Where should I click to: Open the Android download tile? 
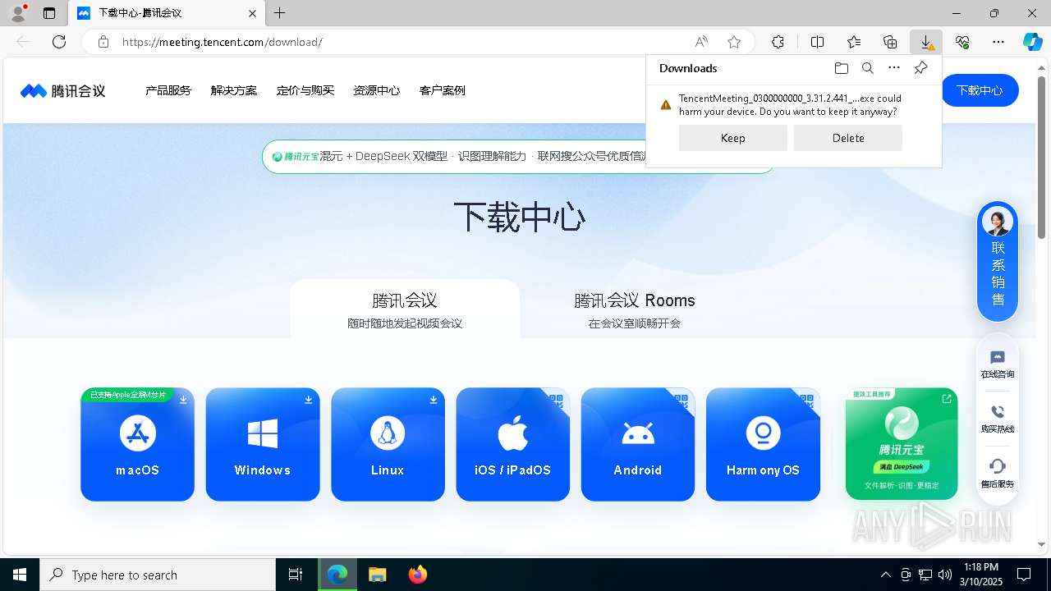coord(637,444)
